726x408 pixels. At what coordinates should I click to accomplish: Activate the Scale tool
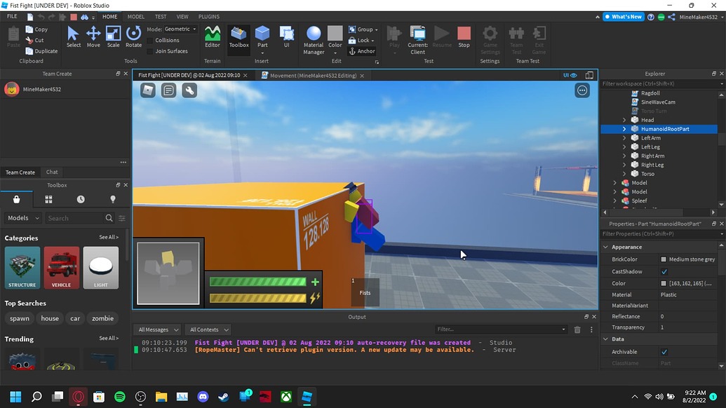point(113,36)
